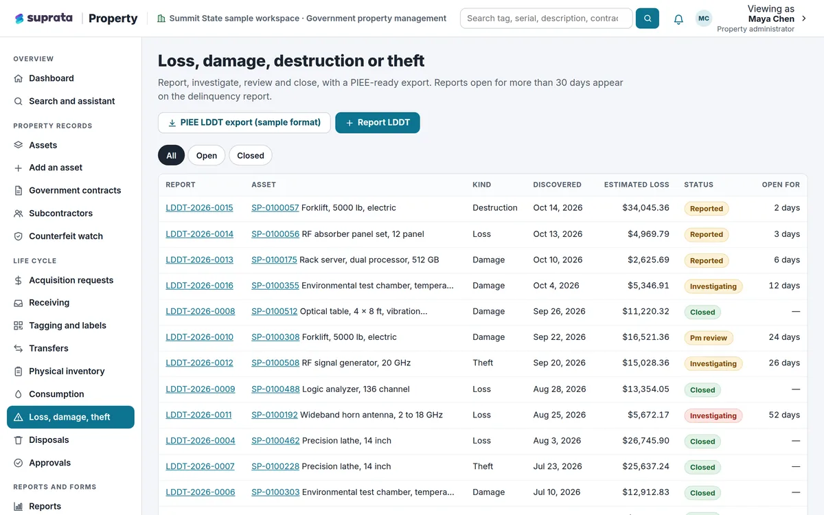Click the 52 days open-for value

[784, 415]
